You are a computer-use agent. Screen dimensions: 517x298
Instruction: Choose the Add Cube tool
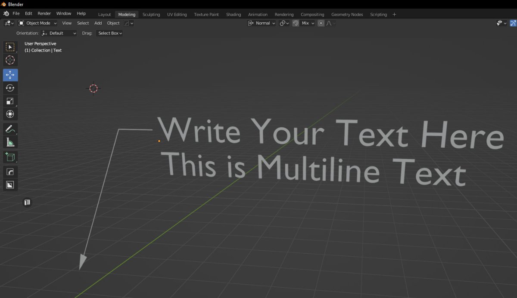click(x=10, y=157)
